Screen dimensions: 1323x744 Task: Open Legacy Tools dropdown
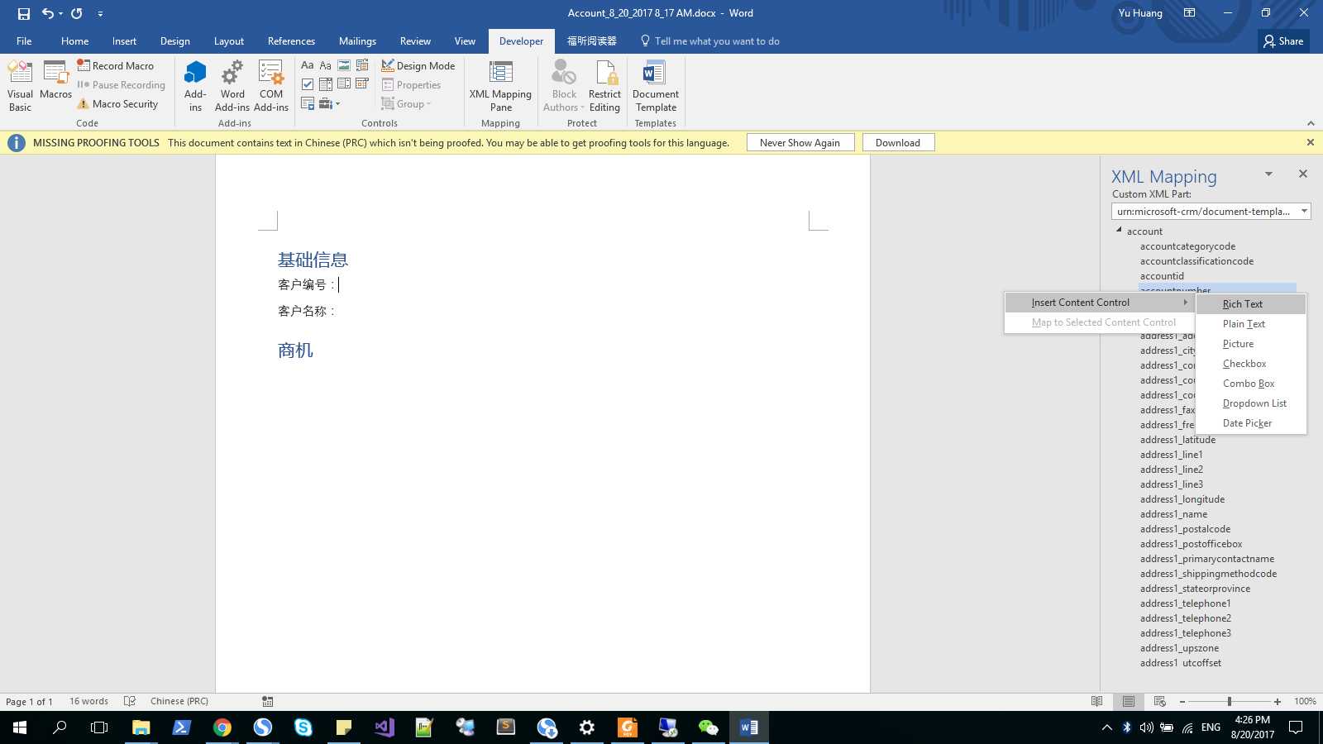tap(329, 103)
